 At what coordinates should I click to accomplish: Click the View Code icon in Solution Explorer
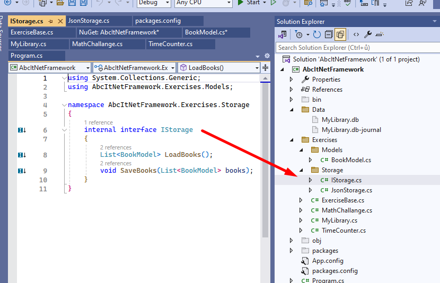[x=355, y=34]
